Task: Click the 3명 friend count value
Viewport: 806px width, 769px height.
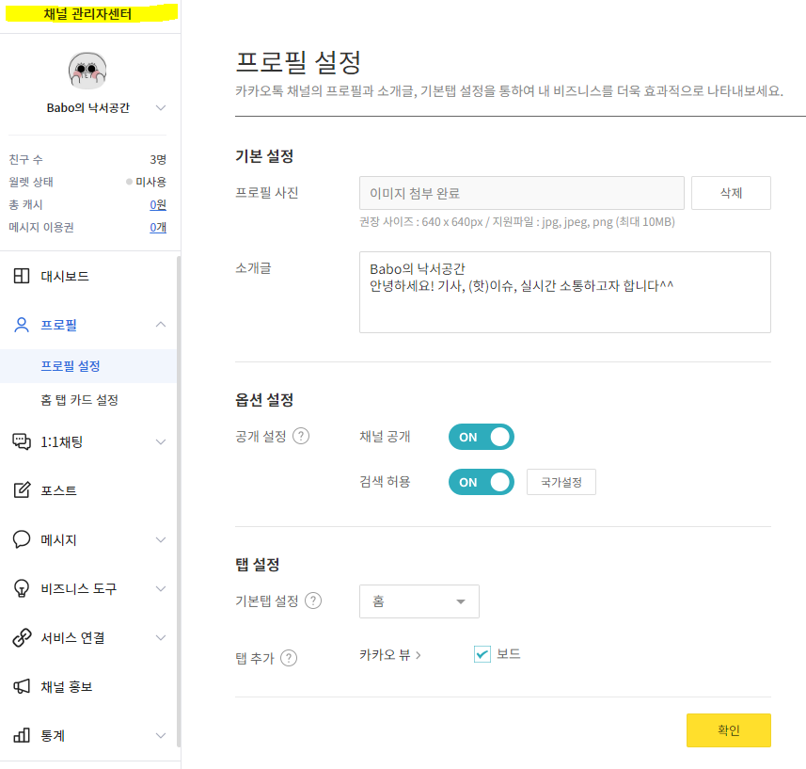Action: pyautogui.click(x=158, y=159)
